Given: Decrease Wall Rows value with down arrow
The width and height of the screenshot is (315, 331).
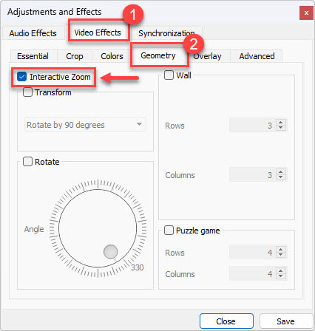Looking at the screenshot, I should 280,128.
